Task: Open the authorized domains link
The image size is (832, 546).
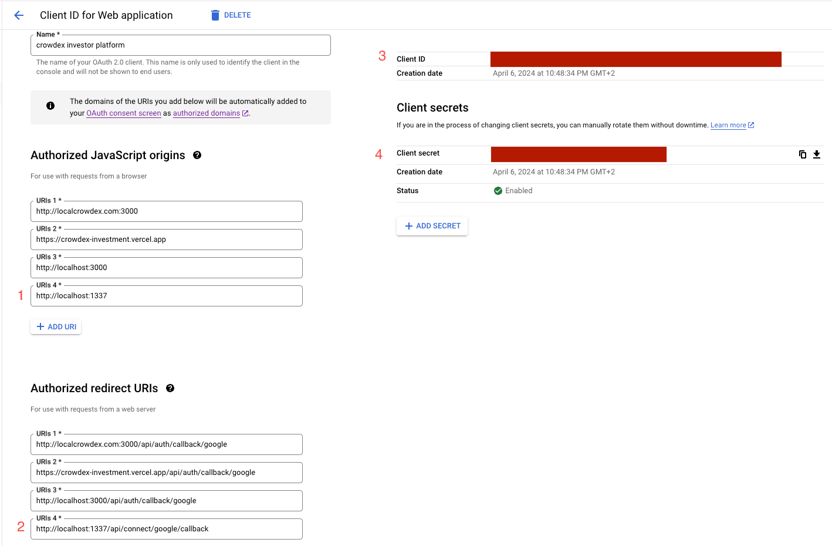Action: [x=207, y=113]
